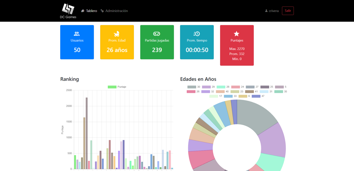Click the DC Games logo
354x171 pixels.
coord(68,11)
